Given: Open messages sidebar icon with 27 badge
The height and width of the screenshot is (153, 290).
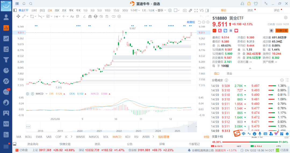Looking at the screenshot, I should [x=6, y=92].
